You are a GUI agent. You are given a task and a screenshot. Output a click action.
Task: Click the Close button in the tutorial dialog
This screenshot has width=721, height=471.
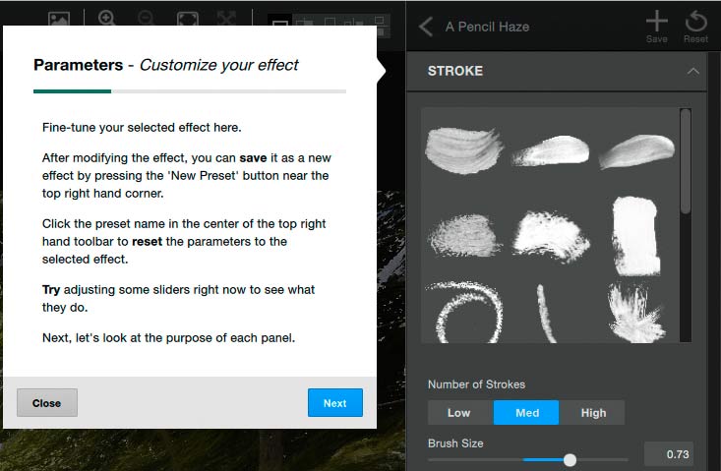click(47, 403)
